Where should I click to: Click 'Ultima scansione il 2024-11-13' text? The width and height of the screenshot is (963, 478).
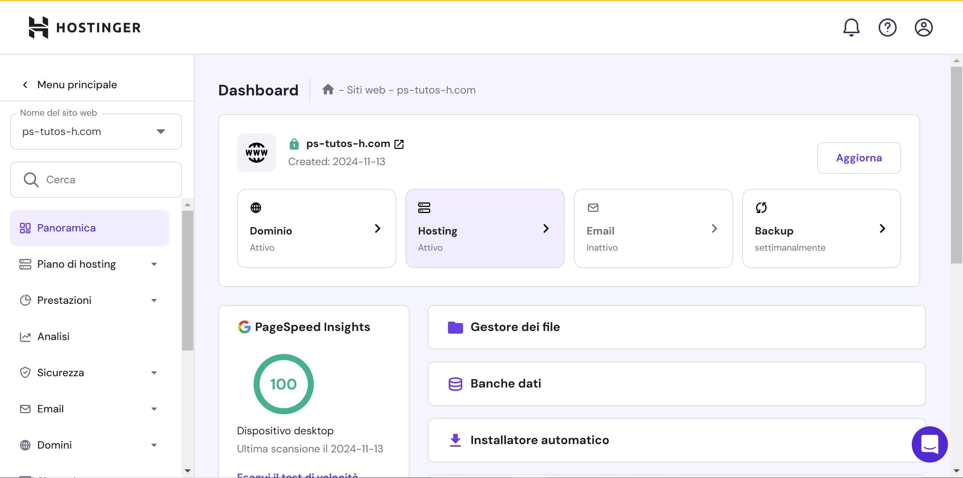click(310, 449)
